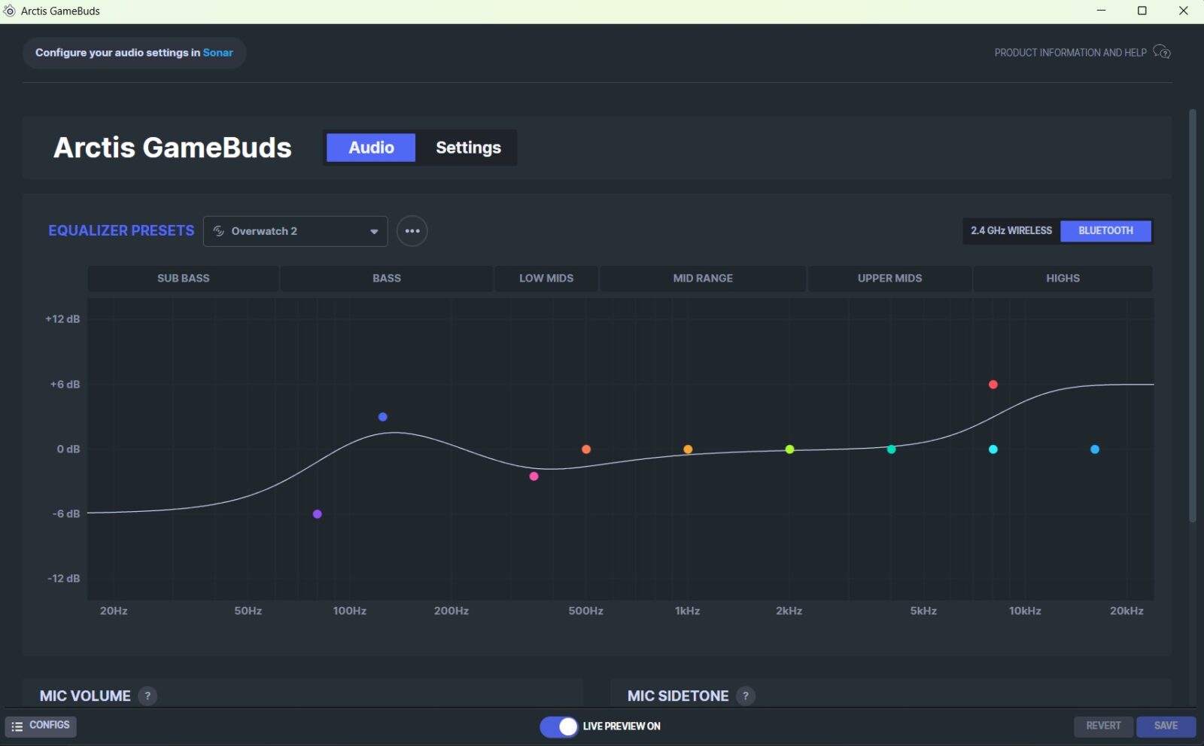This screenshot has height=746, width=1204.
Task: Open the three-dot preset options menu
Action: [x=412, y=231]
